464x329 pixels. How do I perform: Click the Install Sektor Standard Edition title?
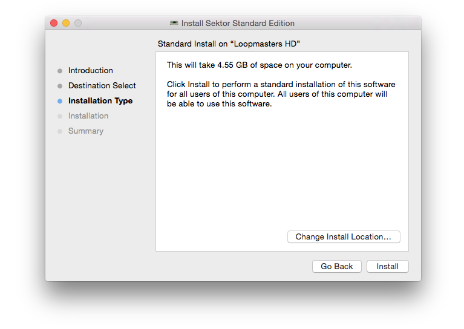tap(238, 23)
